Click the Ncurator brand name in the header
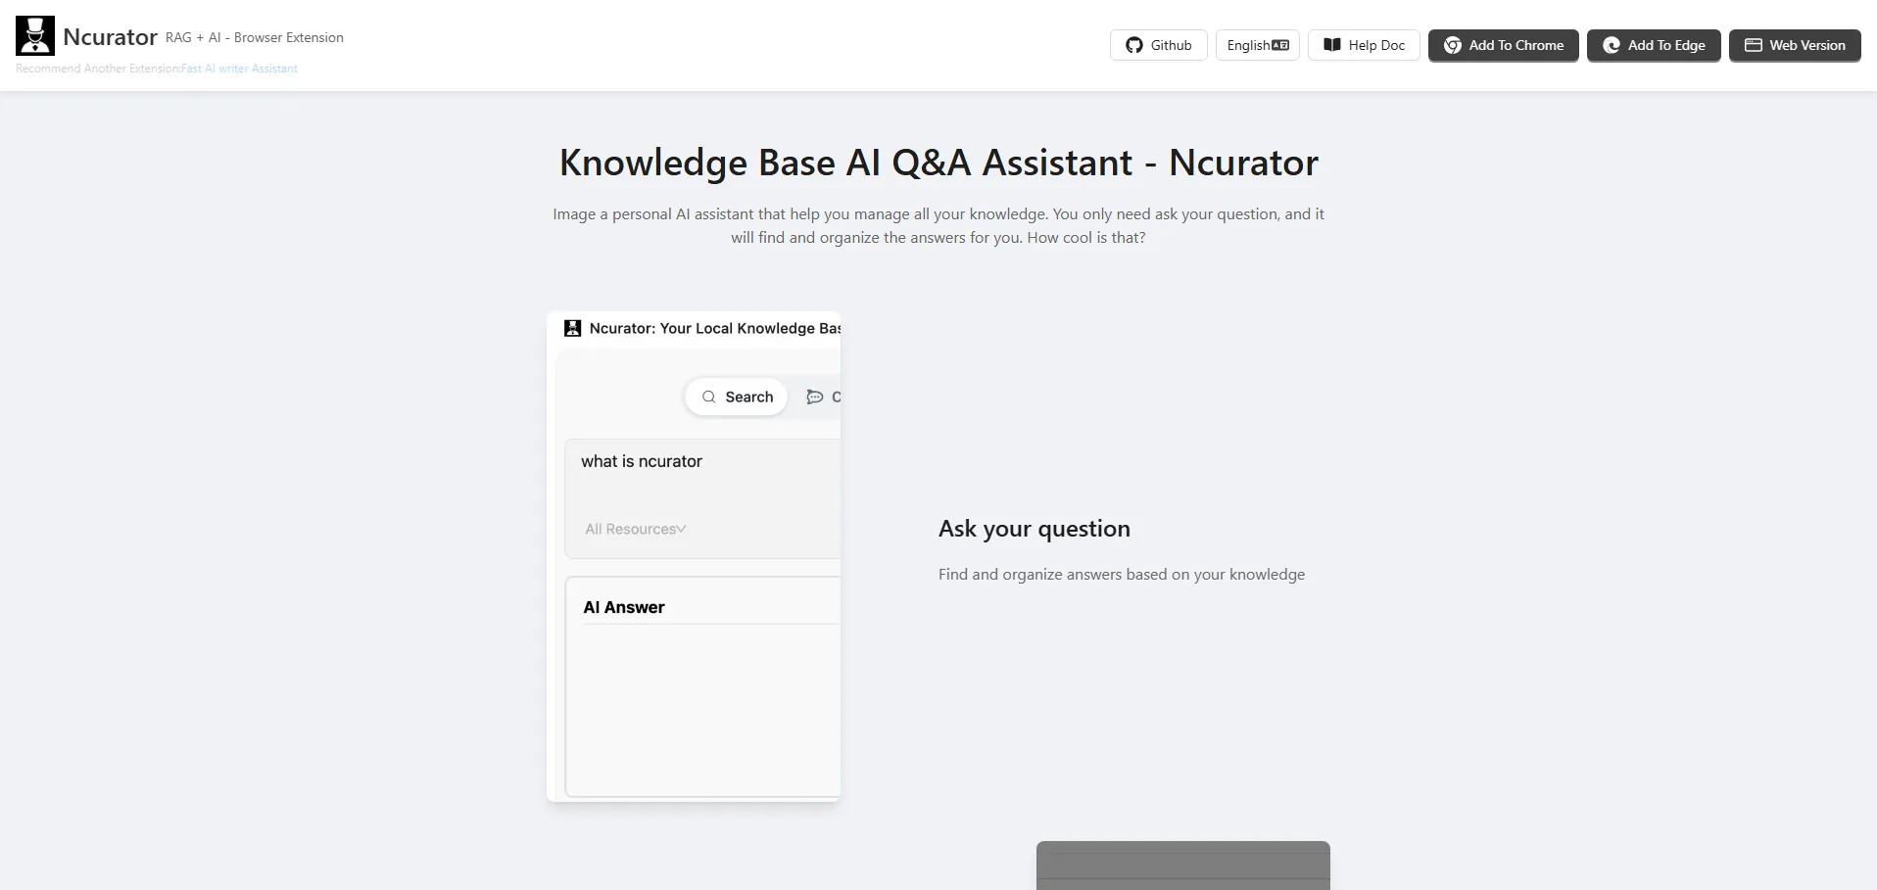 point(110,37)
